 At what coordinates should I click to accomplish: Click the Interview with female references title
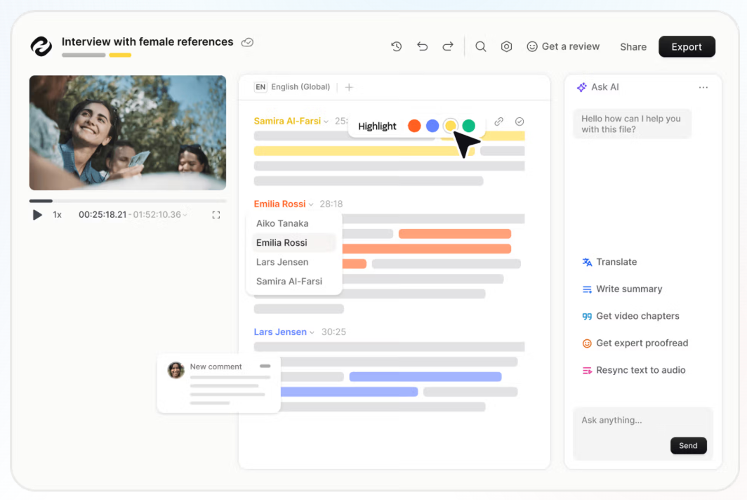tap(147, 41)
